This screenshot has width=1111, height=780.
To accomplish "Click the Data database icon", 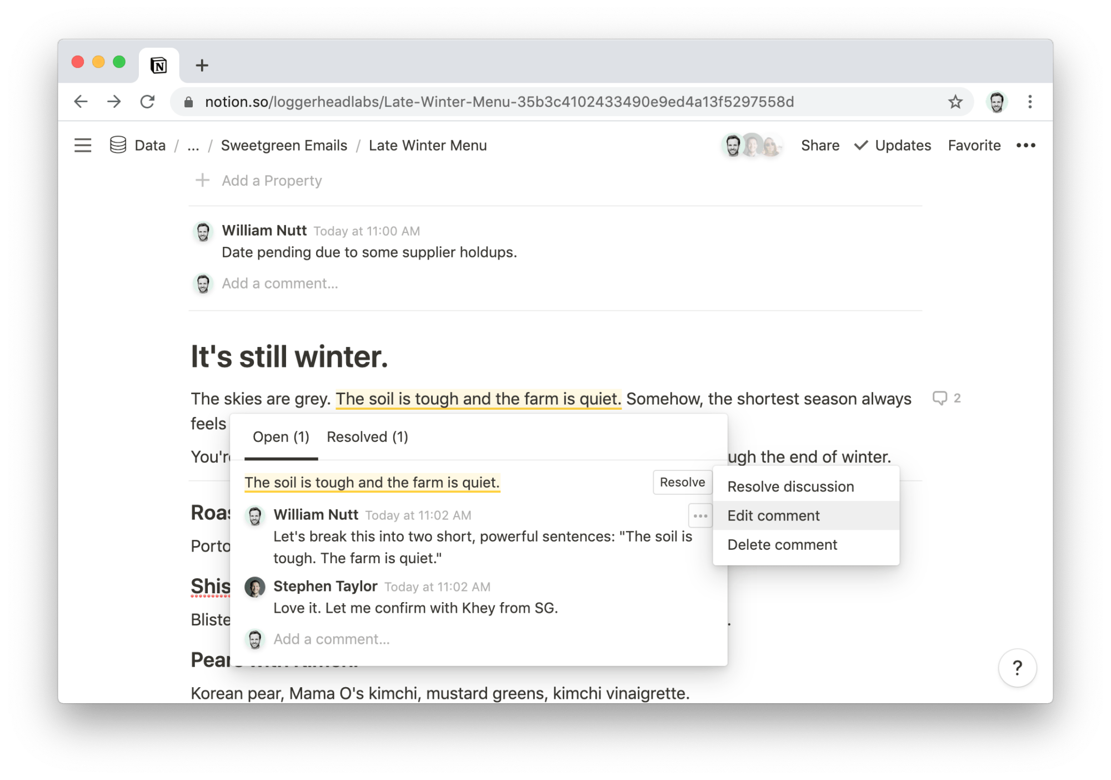I will (118, 145).
